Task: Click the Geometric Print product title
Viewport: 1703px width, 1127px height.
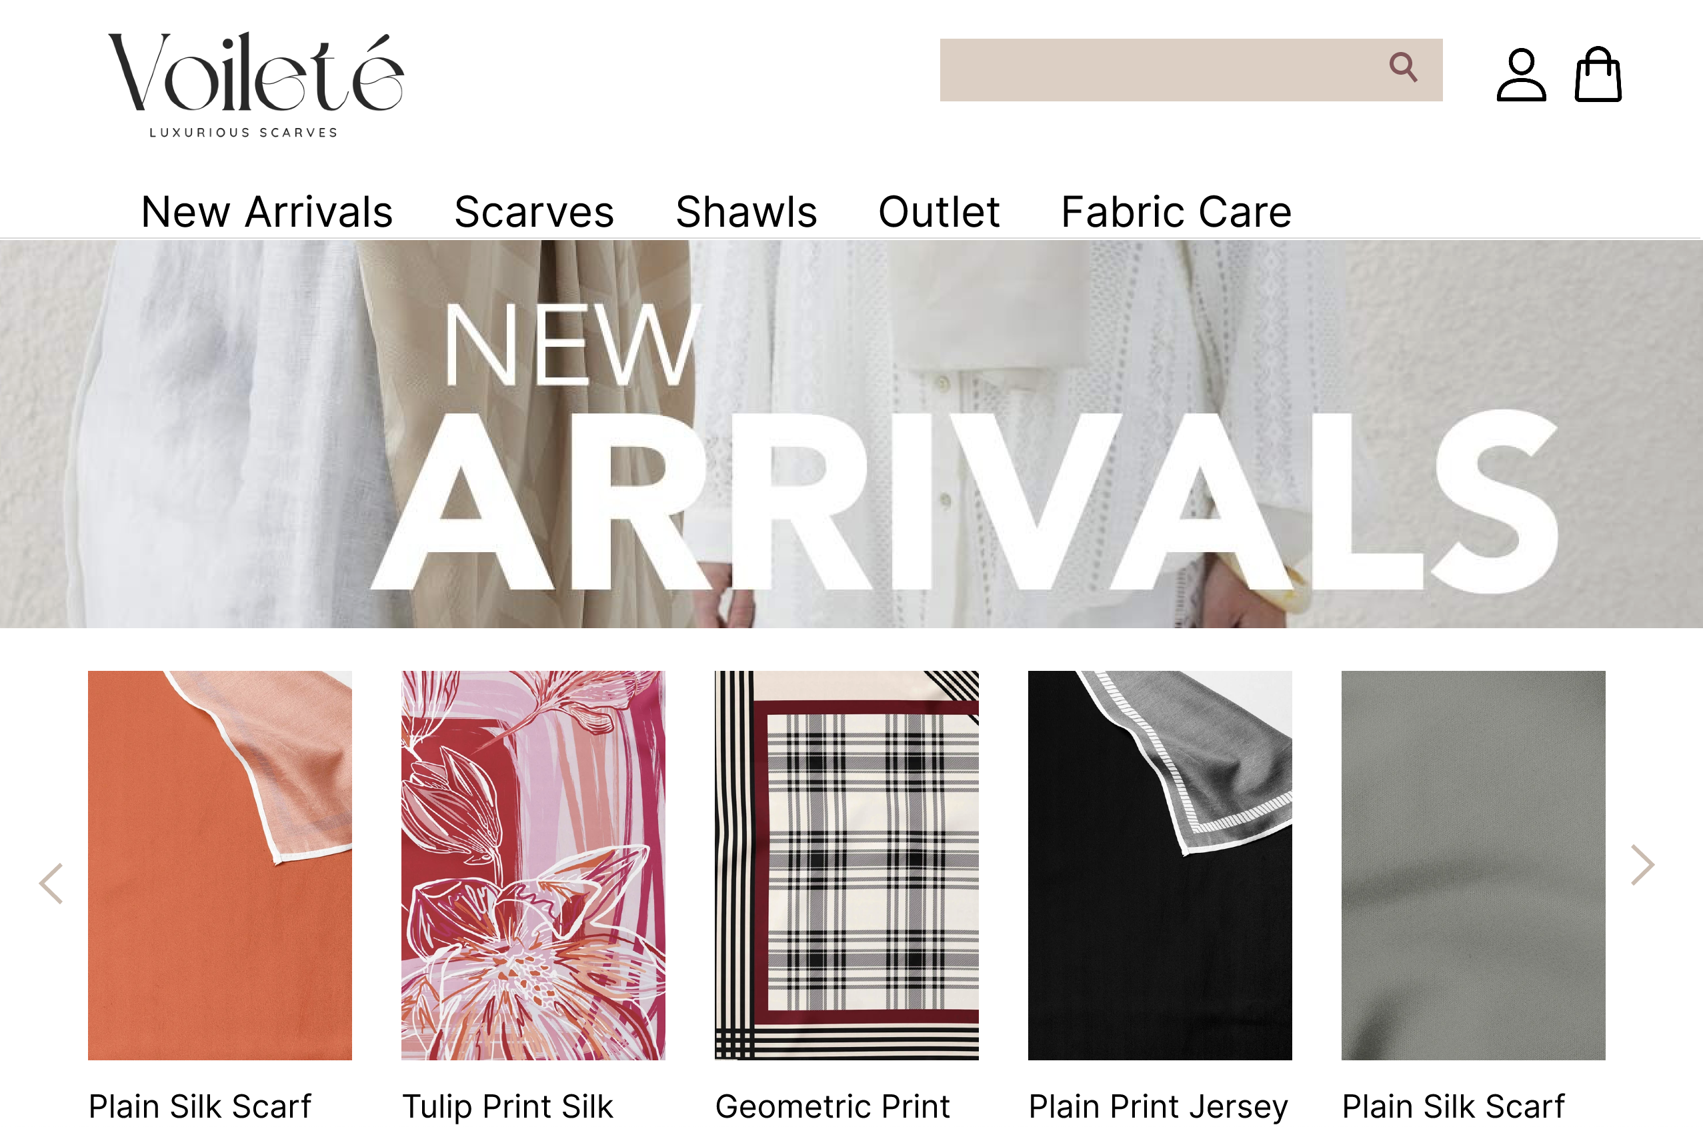Action: [x=833, y=1107]
